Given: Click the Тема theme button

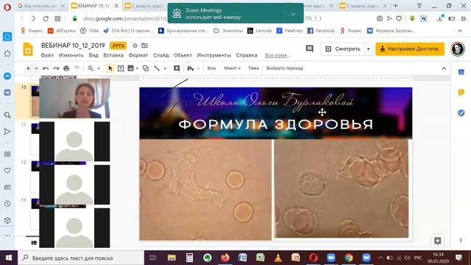Looking at the screenshot, I should 253,68.
